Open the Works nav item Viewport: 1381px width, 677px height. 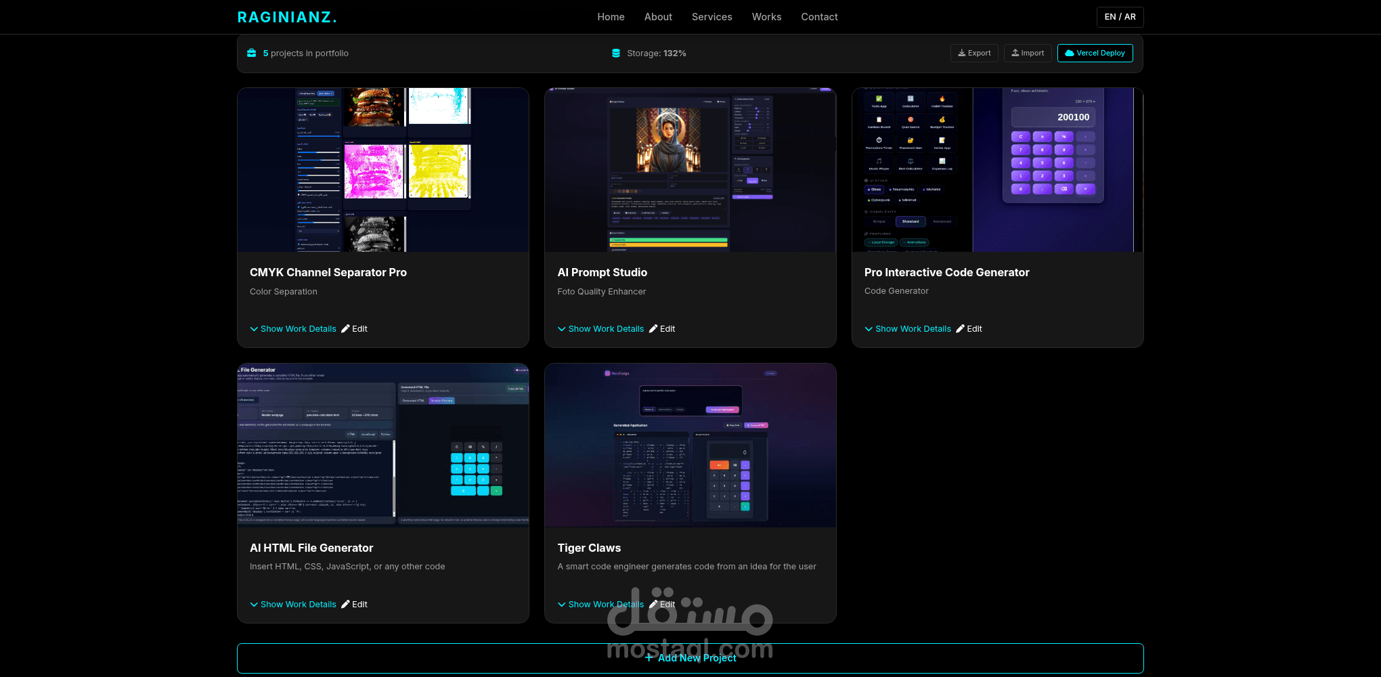coord(766,17)
